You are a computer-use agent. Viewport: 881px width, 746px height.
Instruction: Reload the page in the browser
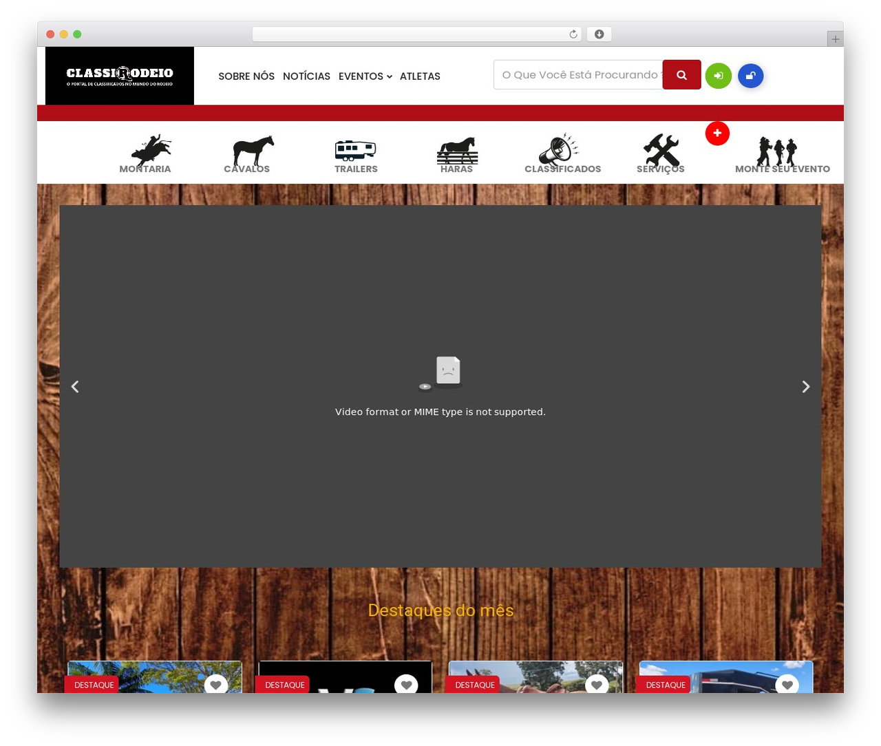(573, 34)
